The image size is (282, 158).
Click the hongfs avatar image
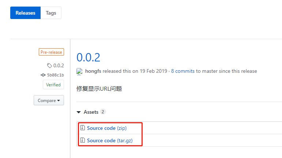coord(79,72)
